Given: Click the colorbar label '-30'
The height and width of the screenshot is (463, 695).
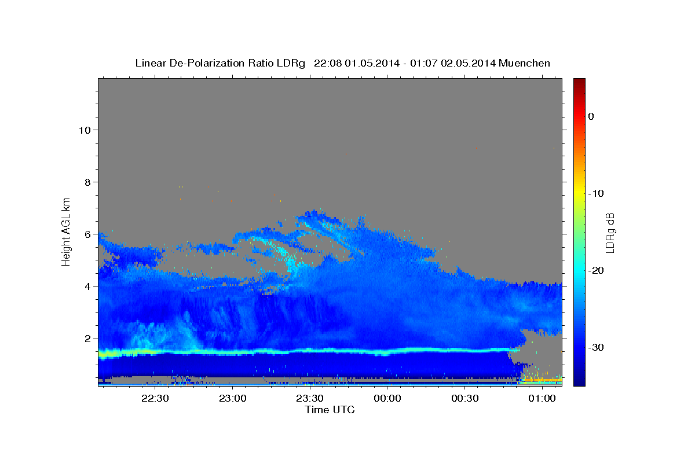Looking at the screenshot, I should (596, 347).
